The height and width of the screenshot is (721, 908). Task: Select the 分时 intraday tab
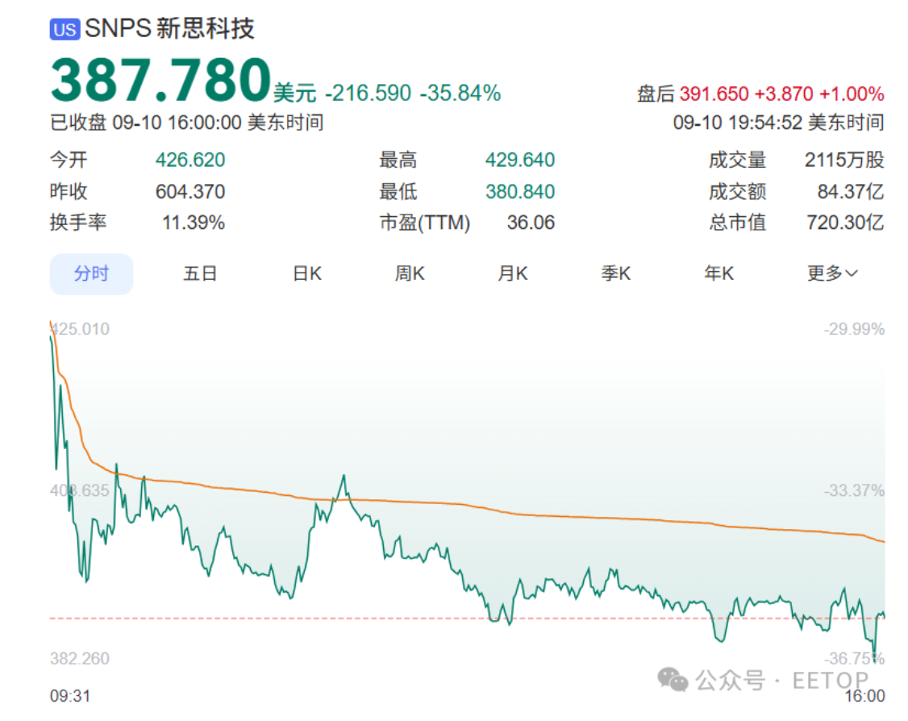(x=91, y=274)
